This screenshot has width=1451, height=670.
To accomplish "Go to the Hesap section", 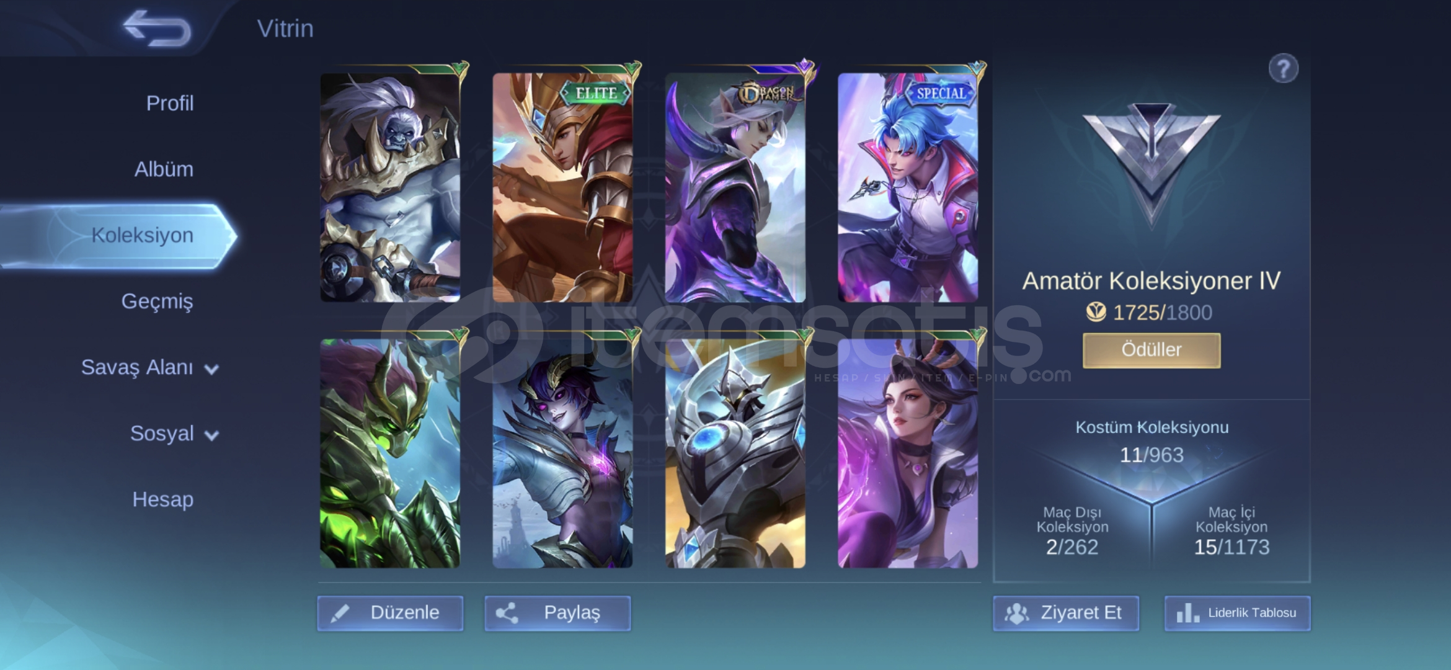I will tap(162, 499).
